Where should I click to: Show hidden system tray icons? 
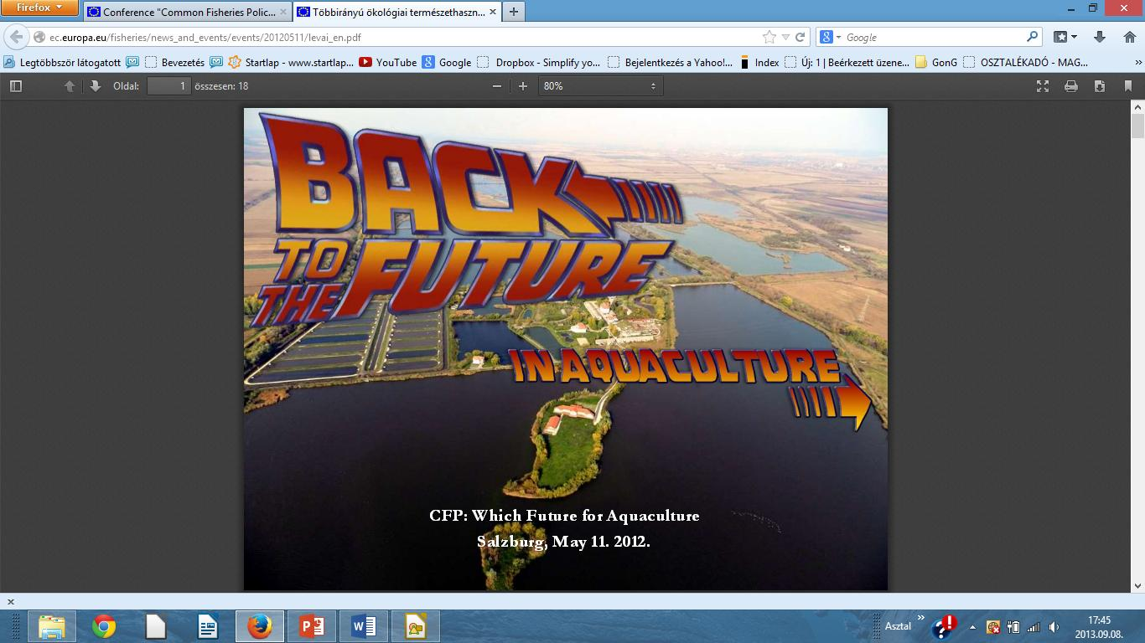[972, 626]
